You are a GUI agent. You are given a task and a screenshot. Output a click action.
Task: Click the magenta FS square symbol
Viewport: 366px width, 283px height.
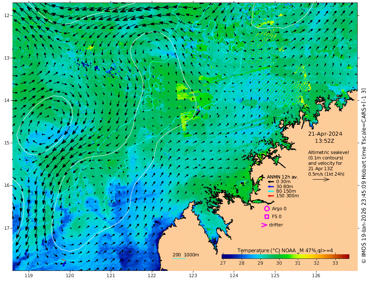(x=267, y=217)
